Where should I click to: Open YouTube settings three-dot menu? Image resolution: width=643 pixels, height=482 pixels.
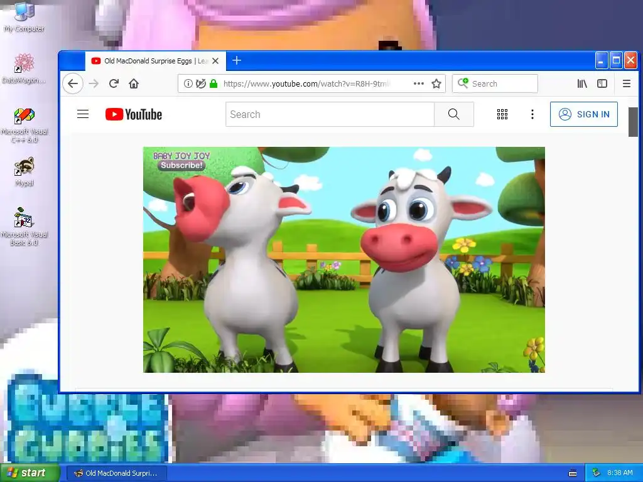pos(532,114)
